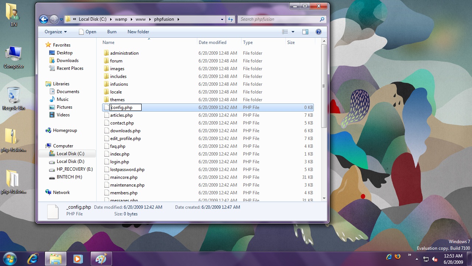Click the muted volume tray icon
This screenshot has width=472, height=266.
pos(435,259)
